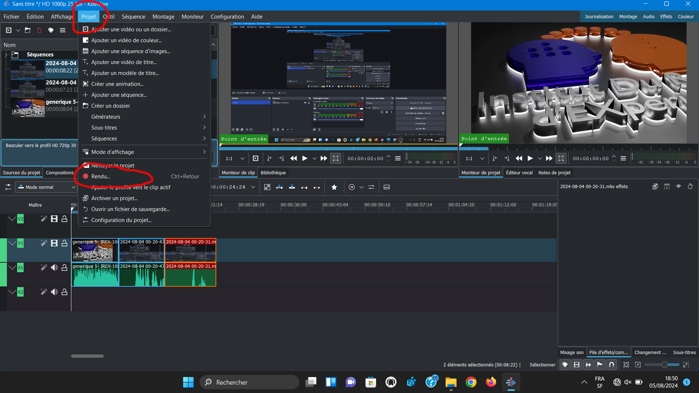The image size is (699, 393).
Task: Click the timeline horizontal scrollbar
Action: pos(87,356)
